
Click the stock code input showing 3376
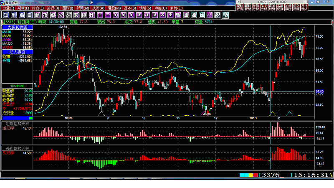(x=276, y=175)
